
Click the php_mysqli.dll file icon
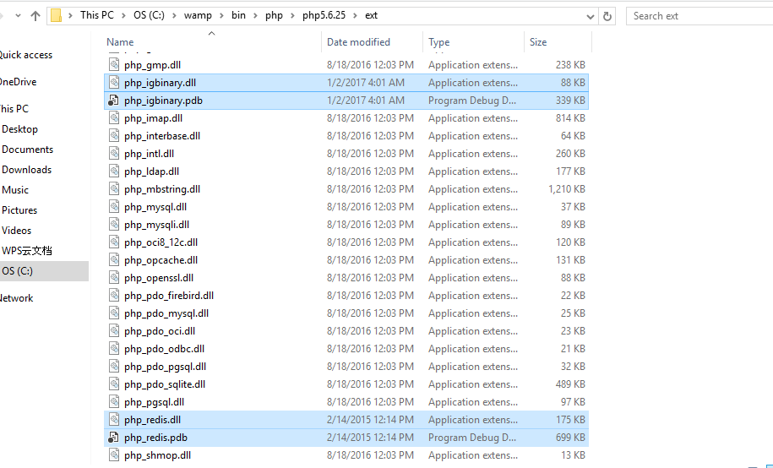click(114, 225)
